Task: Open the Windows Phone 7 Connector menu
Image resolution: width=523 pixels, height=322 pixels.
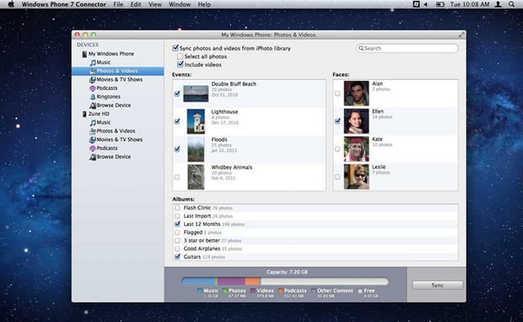Action: point(64,4)
